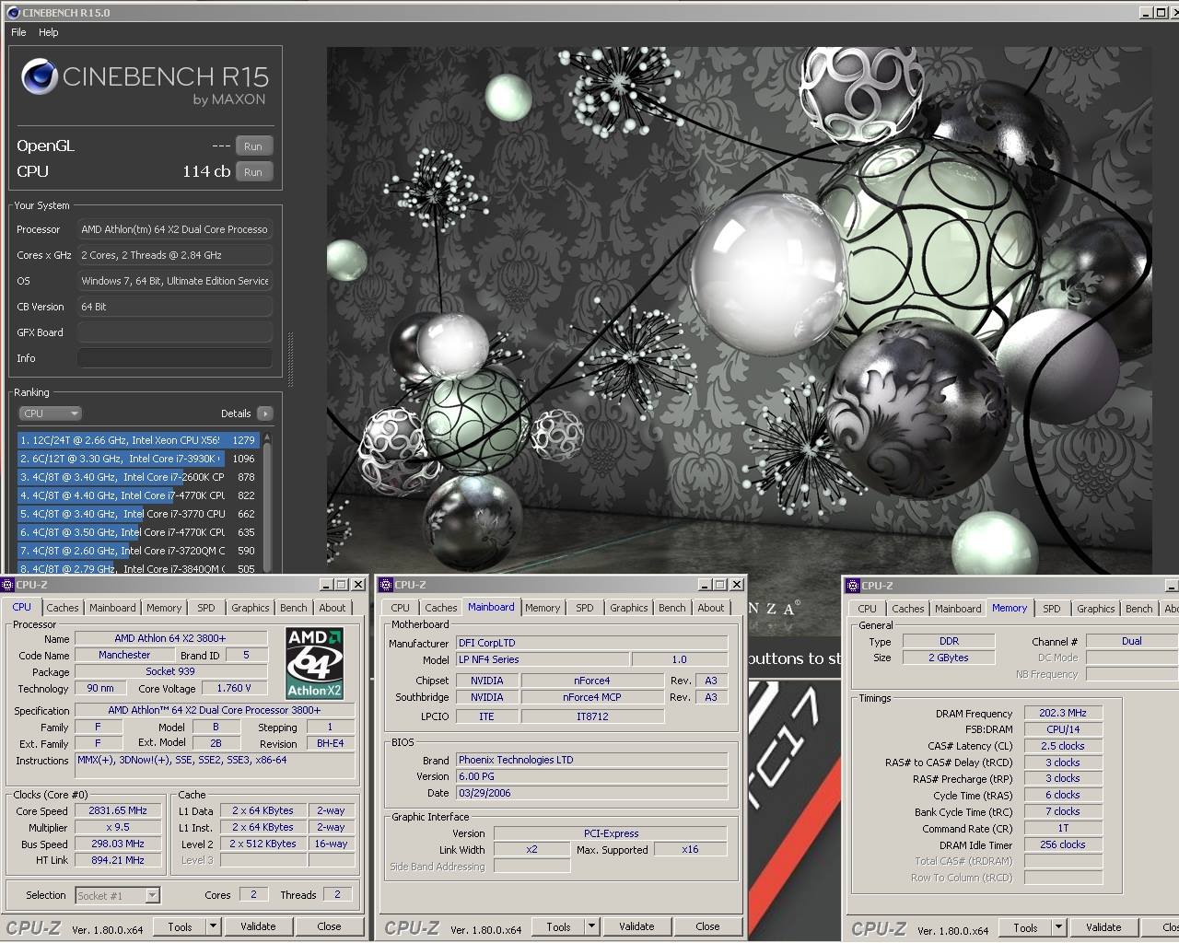
Task: Click the BIOS date 03/29/2006
Action: point(591,793)
